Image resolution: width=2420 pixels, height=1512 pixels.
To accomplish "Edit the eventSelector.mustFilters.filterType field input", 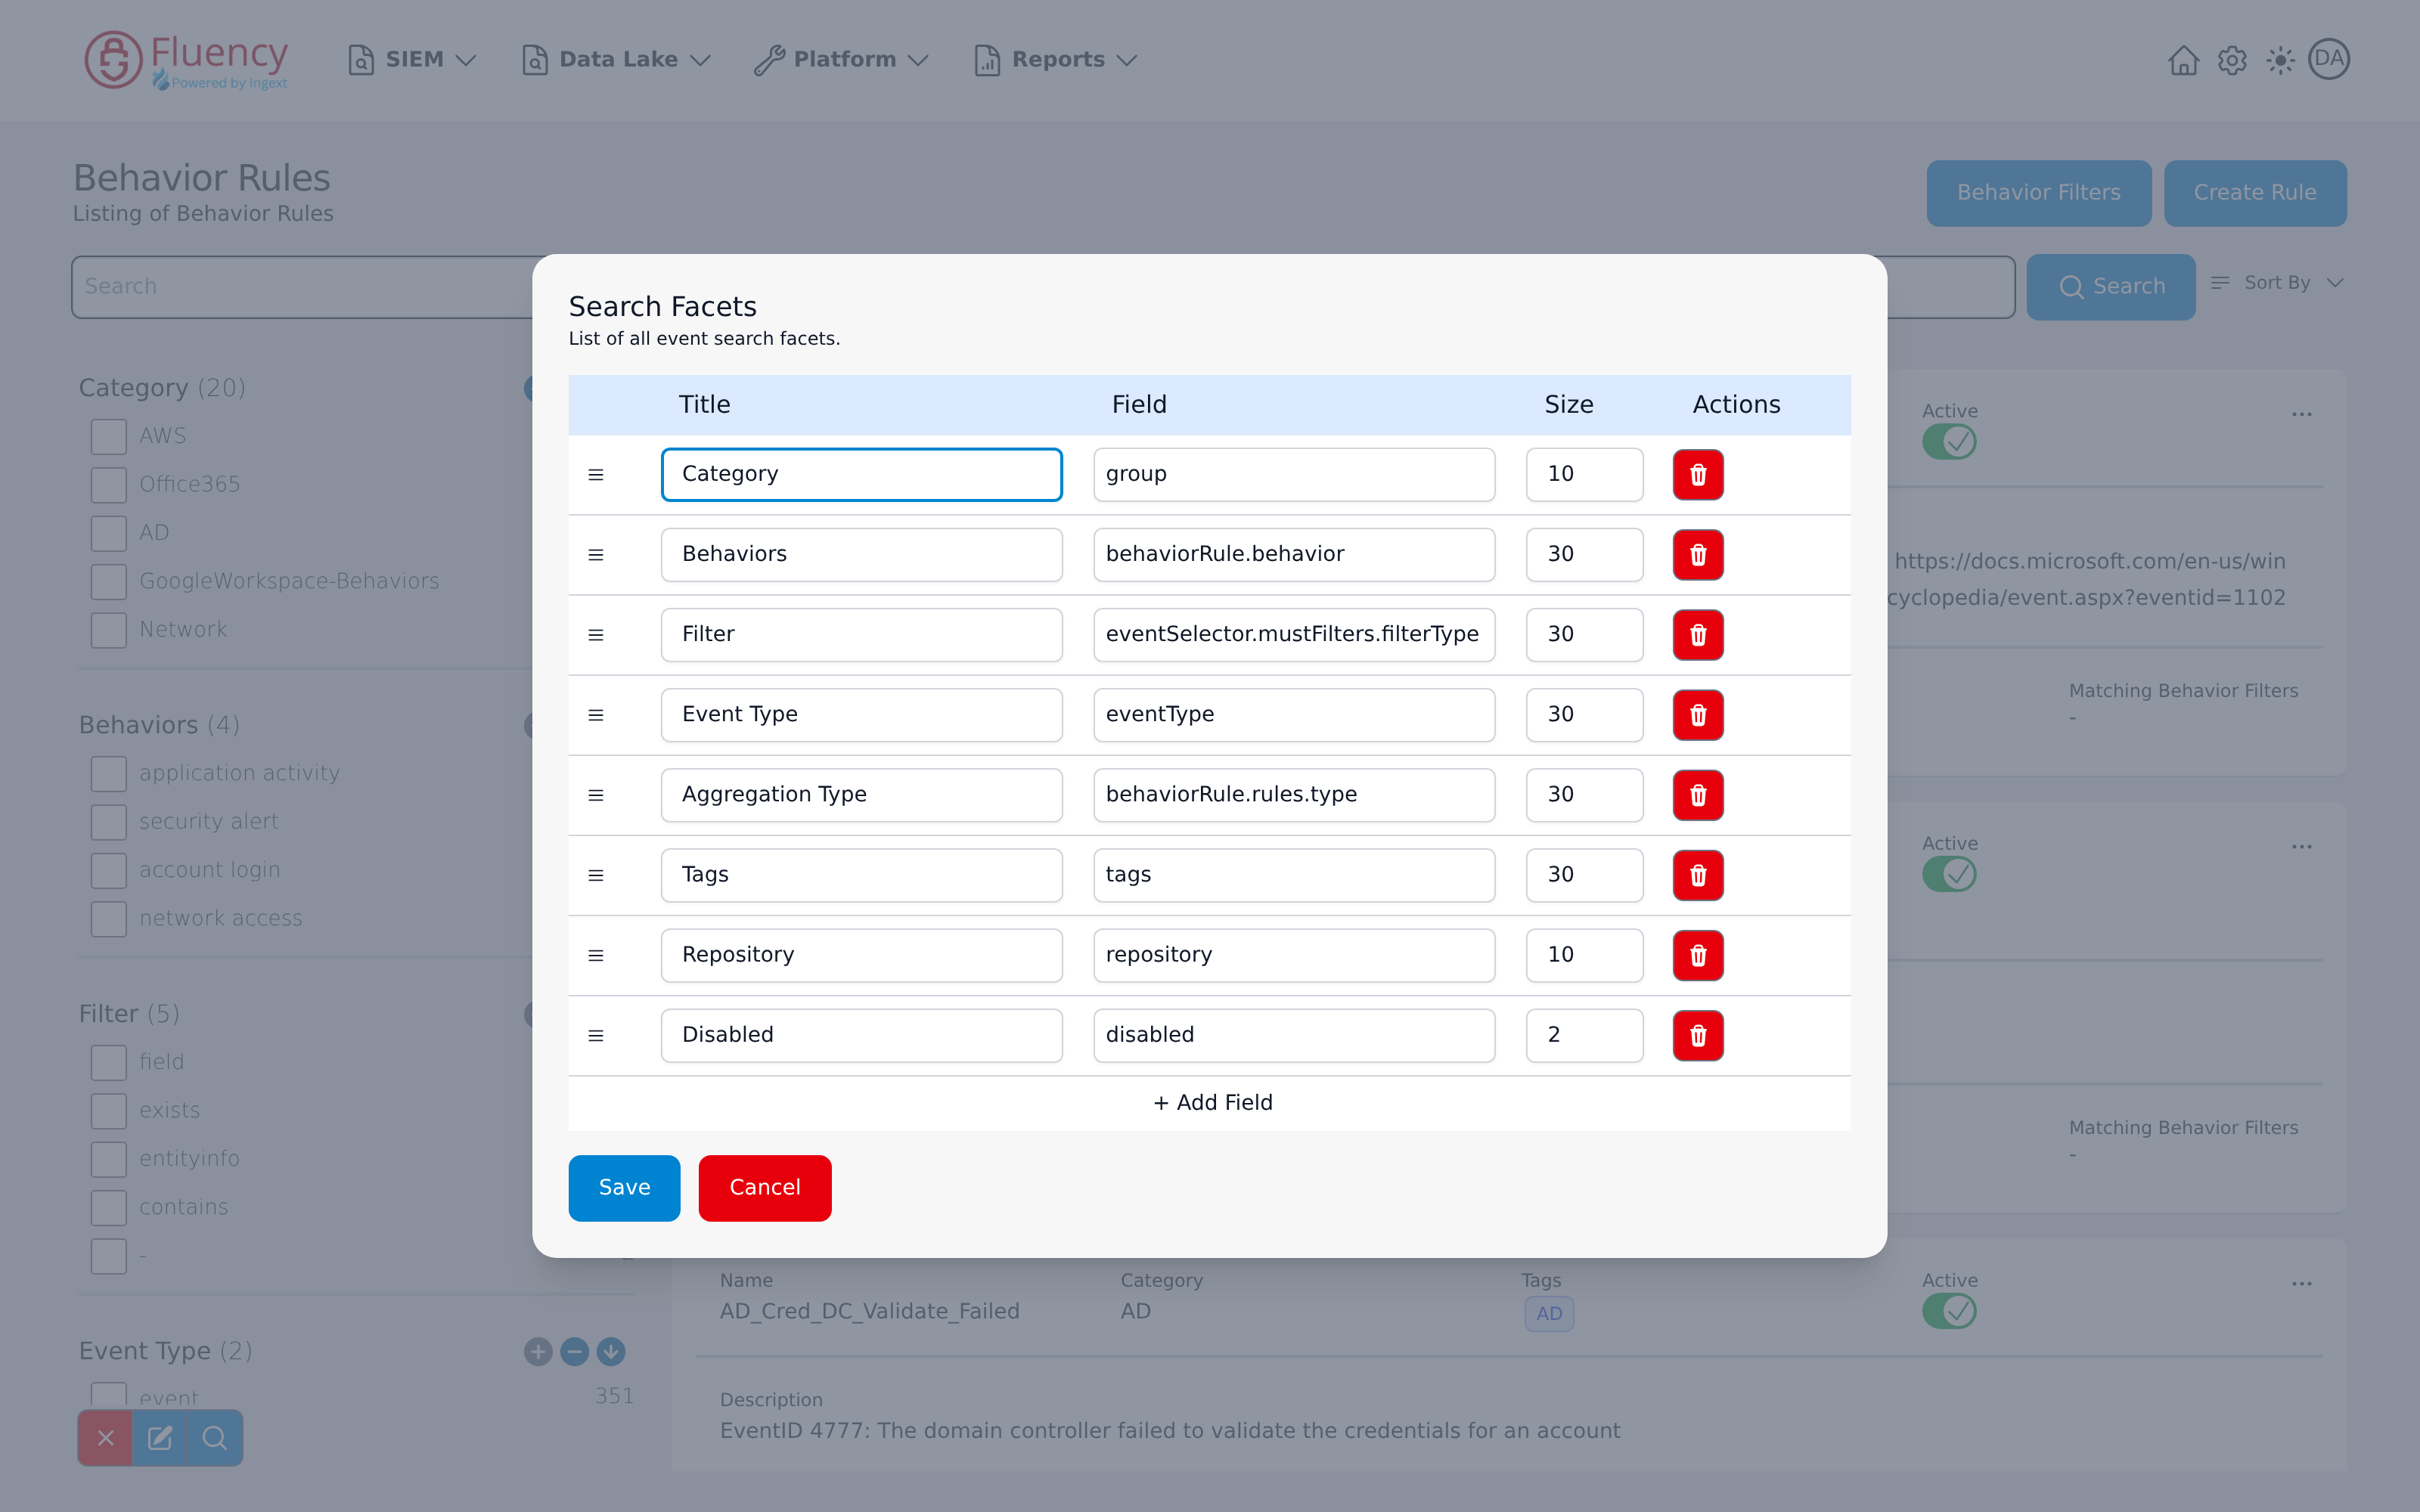I will 1294,635.
